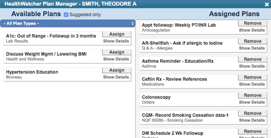Assign Discuss Weight Mgmt plan
Screen dimensions: 271x138
117,52
